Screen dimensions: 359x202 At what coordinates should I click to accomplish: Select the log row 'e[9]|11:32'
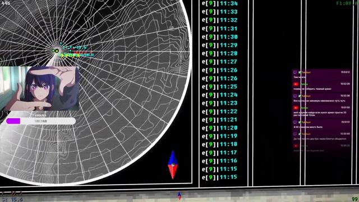click(219, 20)
